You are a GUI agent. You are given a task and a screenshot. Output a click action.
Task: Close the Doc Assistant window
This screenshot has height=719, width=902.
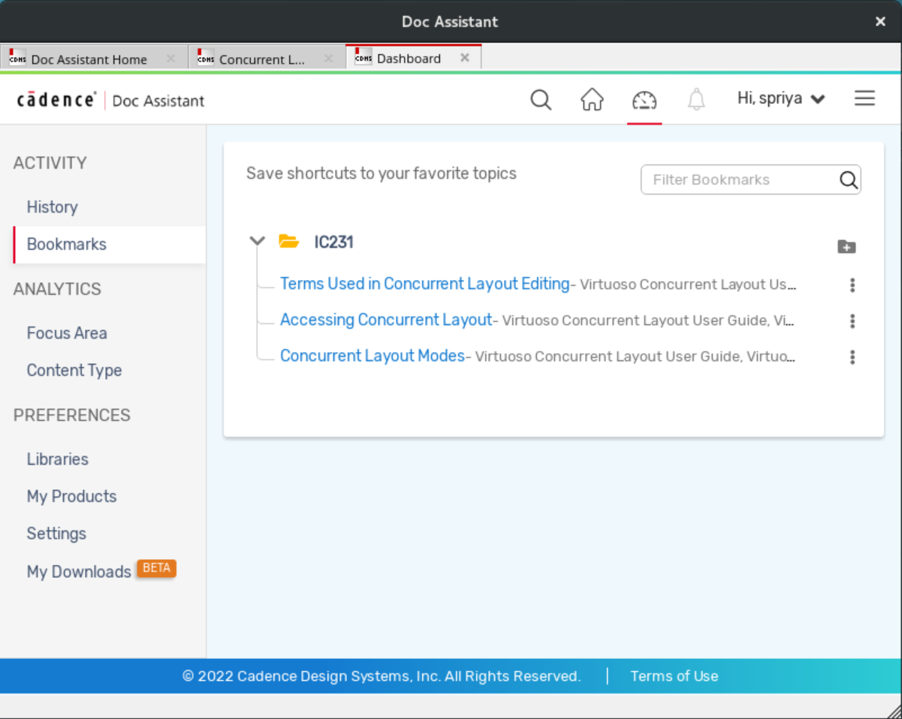[x=880, y=22]
